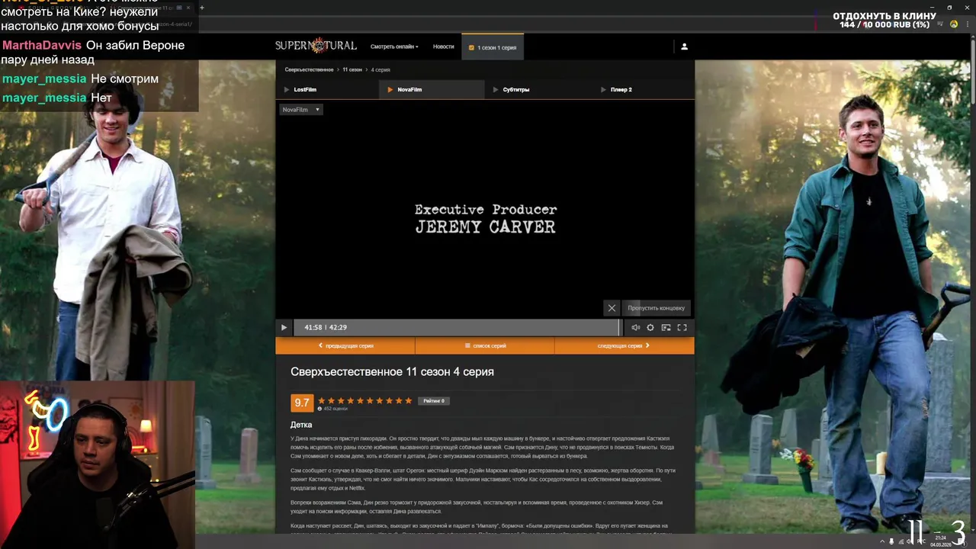Go to 'предыдущая серия' button
Image resolution: width=976 pixels, height=549 pixels.
coord(345,345)
